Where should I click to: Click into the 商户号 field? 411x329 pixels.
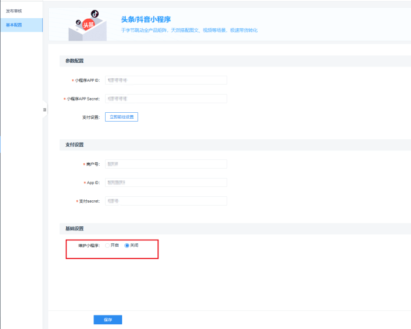pyautogui.click(x=166, y=164)
